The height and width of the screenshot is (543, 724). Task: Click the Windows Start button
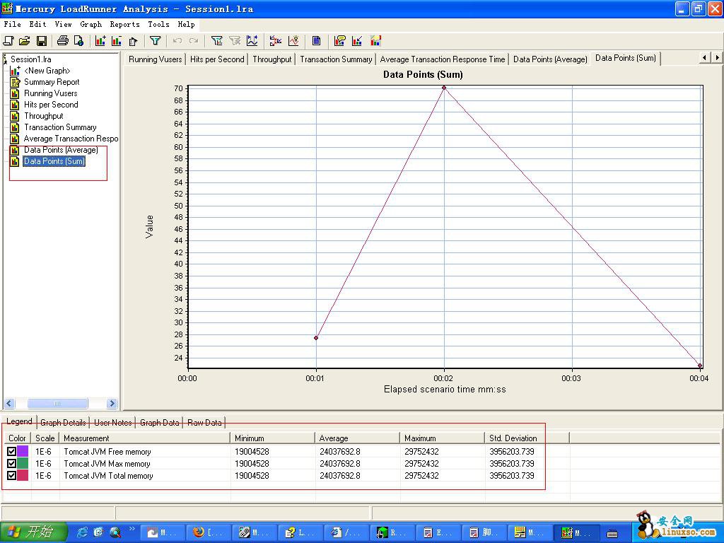tap(33, 532)
